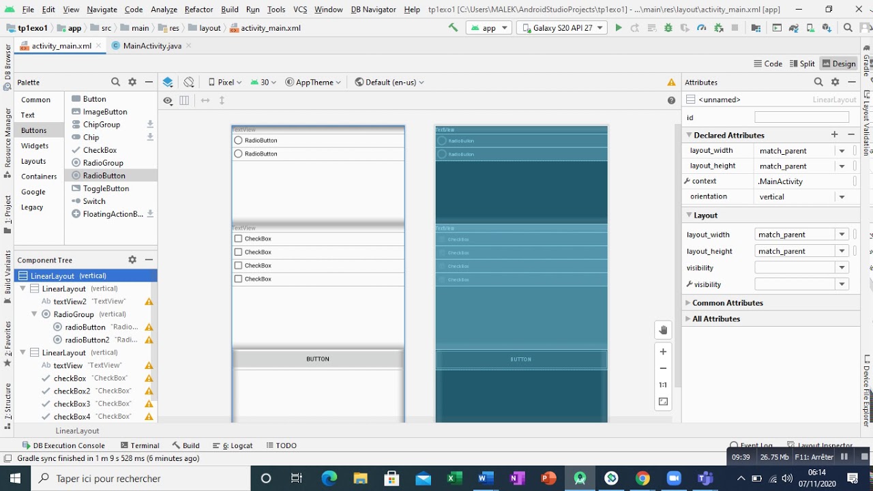Set zoom to 1:1 actual size
The image size is (873, 491).
[663, 385]
